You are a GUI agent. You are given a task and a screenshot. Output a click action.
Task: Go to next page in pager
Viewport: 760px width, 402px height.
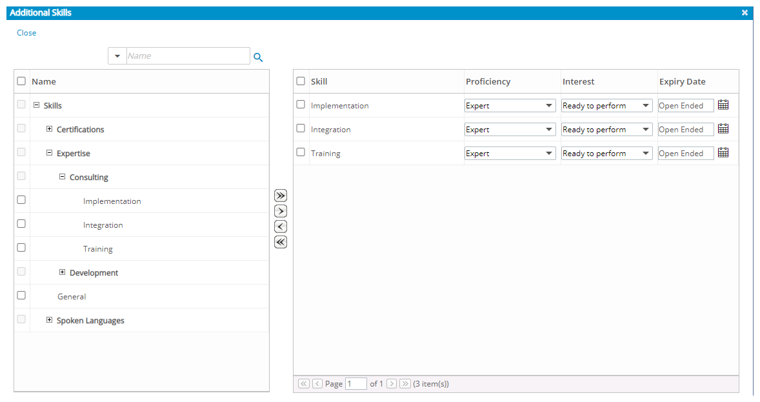pos(392,383)
